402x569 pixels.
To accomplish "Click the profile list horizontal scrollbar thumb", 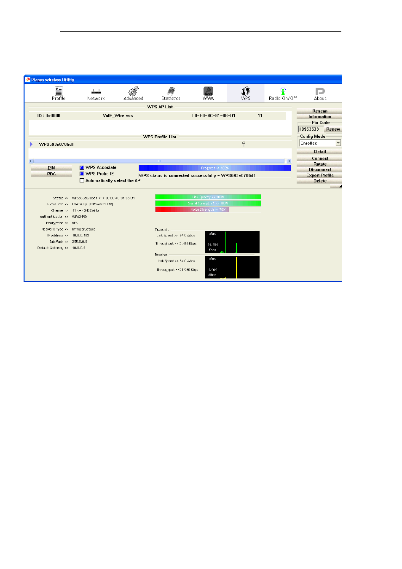I will click(x=159, y=161).
